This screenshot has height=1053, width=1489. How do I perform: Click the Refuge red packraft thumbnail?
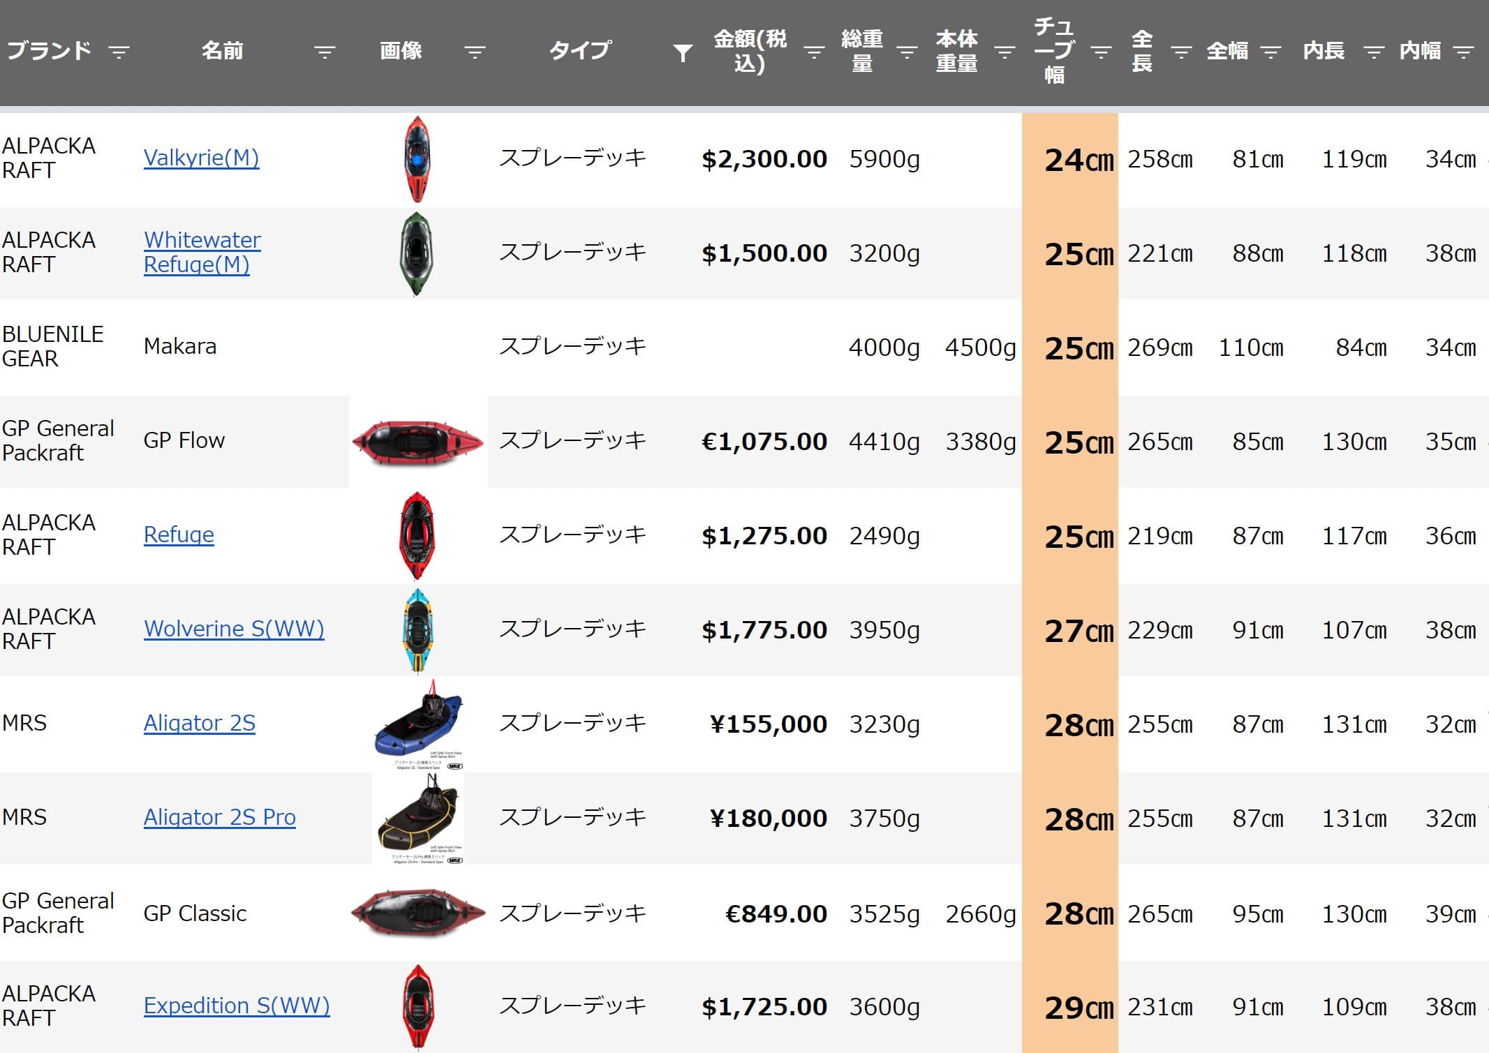pyautogui.click(x=417, y=536)
